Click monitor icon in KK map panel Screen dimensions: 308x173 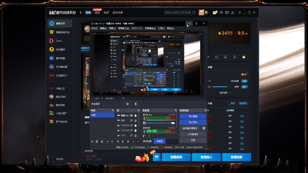[226, 57]
